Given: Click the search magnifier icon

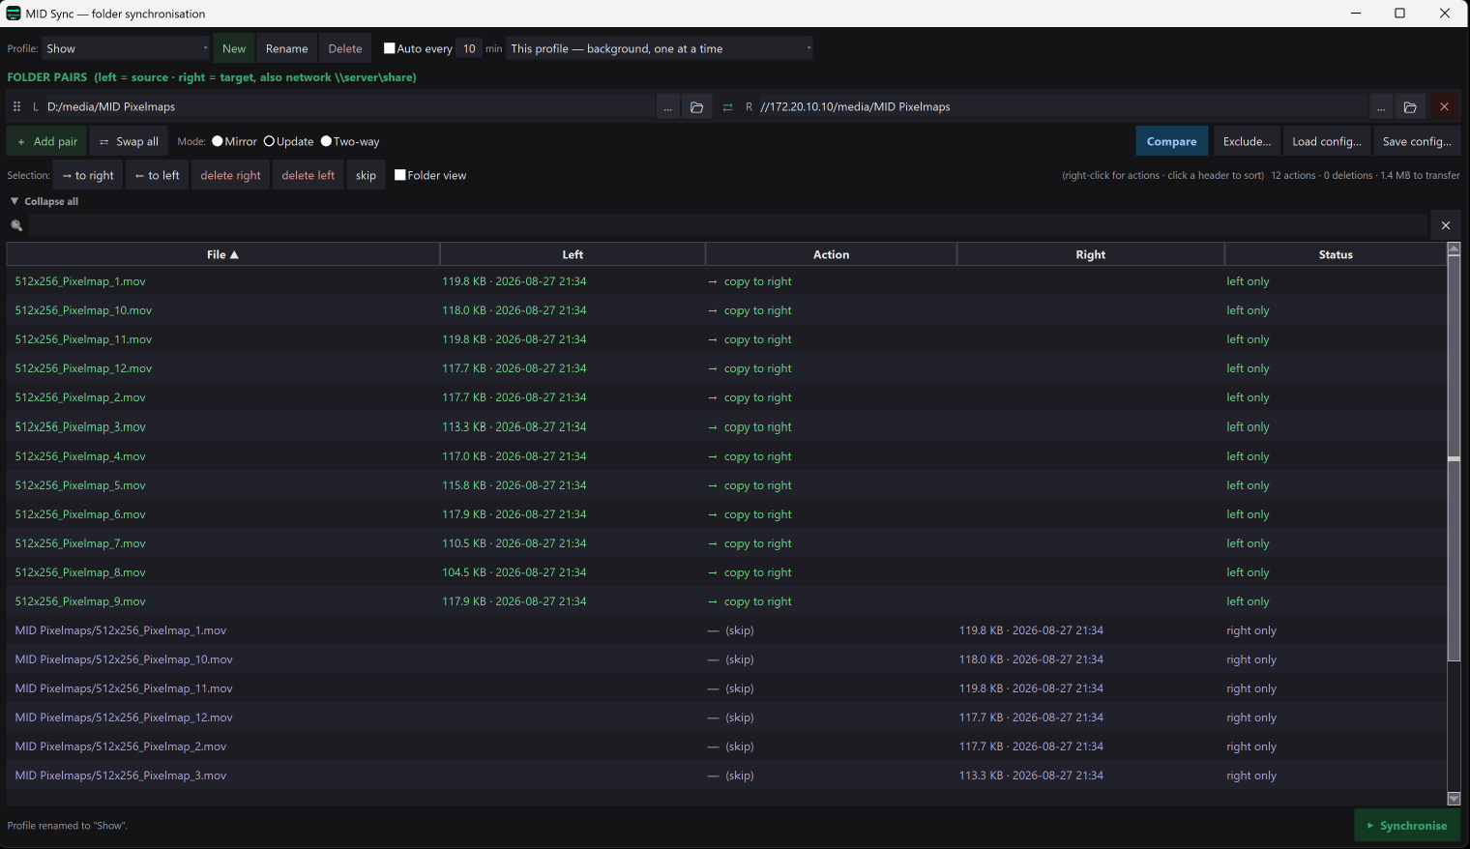Looking at the screenshot, I should pyautogui.click(x=16, y=225).
